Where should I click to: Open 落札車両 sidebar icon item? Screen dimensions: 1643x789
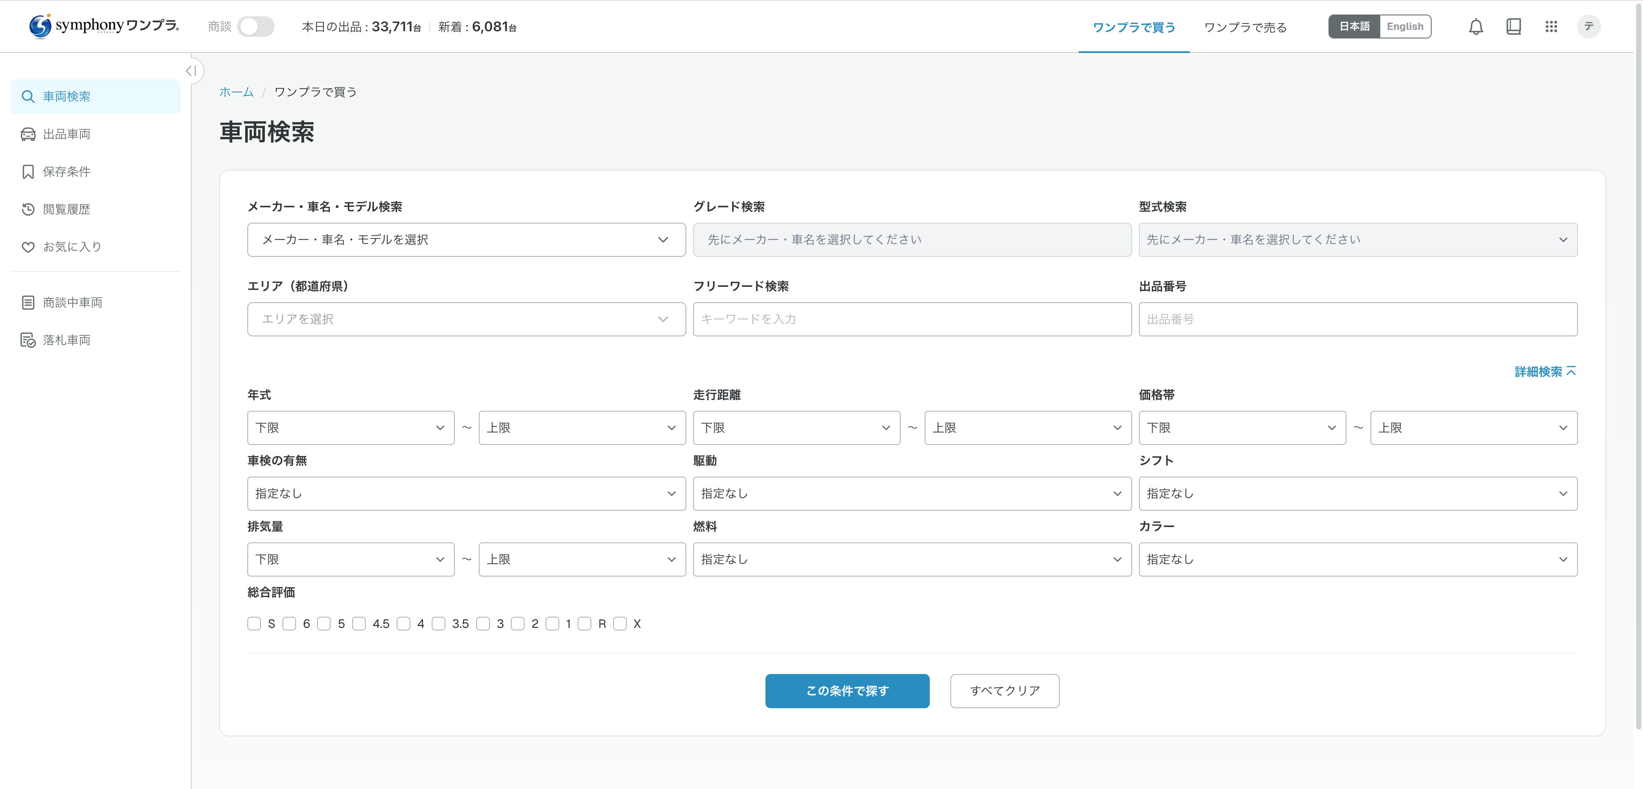pos(28,340)
